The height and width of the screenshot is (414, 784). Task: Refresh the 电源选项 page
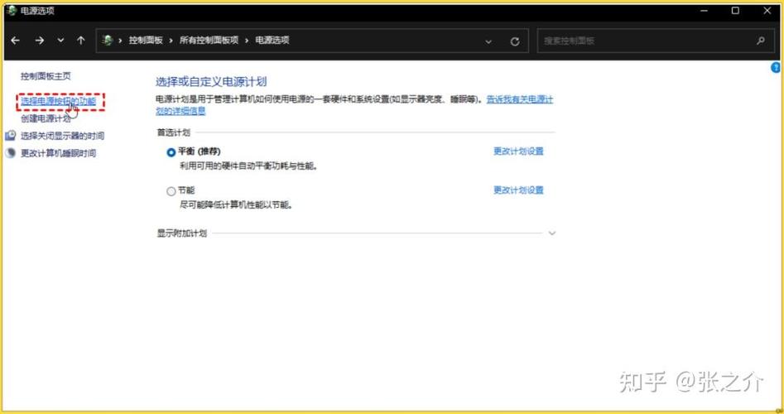(514, 41)
